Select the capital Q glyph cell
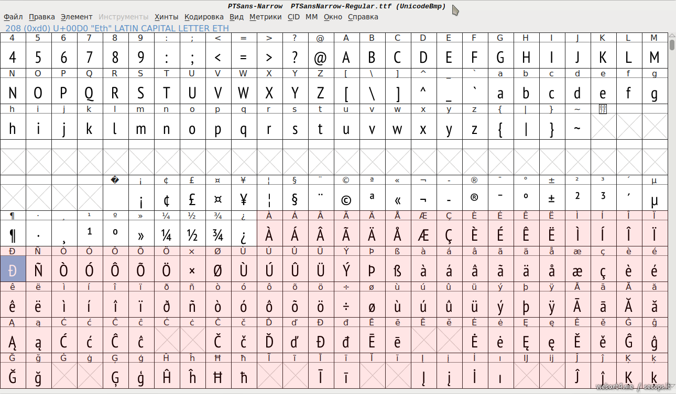676x394 pixels. [x=89, y=92]
